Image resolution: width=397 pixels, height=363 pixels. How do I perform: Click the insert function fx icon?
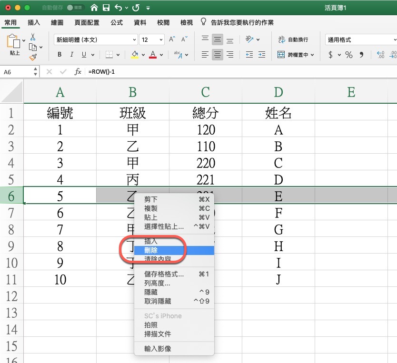[78, 72]
